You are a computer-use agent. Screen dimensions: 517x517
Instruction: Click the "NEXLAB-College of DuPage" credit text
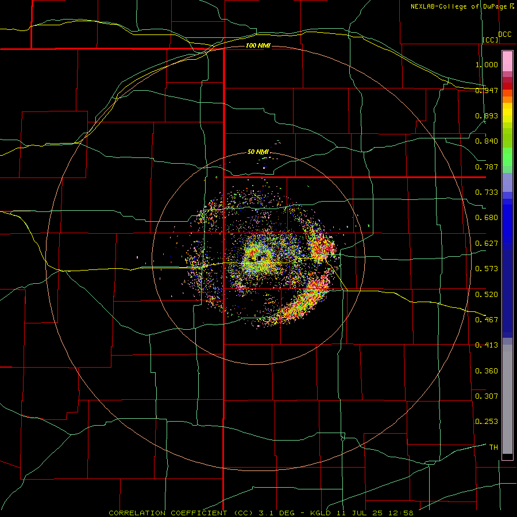click(x=458, y=6)
